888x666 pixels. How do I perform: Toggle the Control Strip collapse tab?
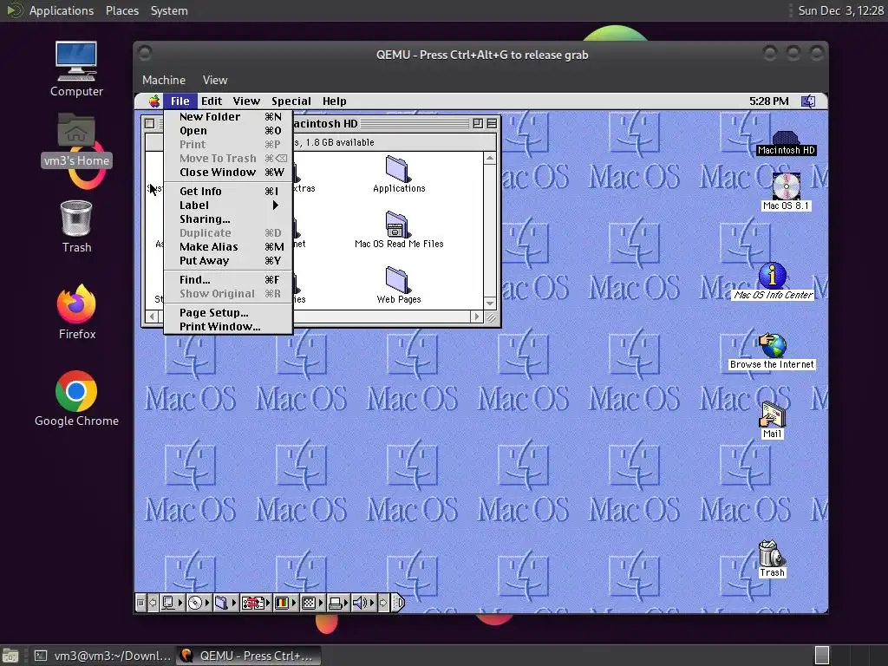coord(397,603)
